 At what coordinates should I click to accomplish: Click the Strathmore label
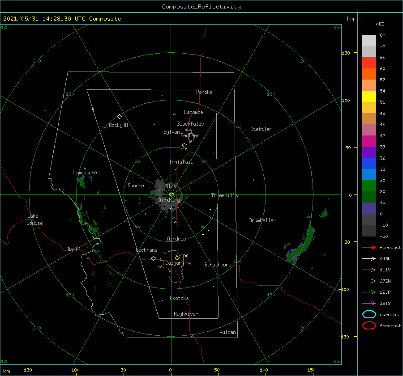(218, 265)
